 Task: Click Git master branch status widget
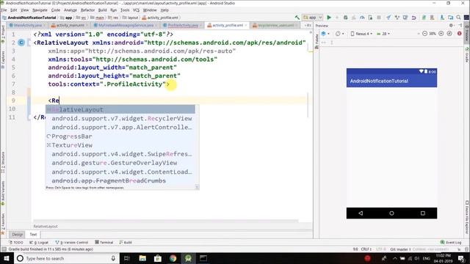[400, 249]
